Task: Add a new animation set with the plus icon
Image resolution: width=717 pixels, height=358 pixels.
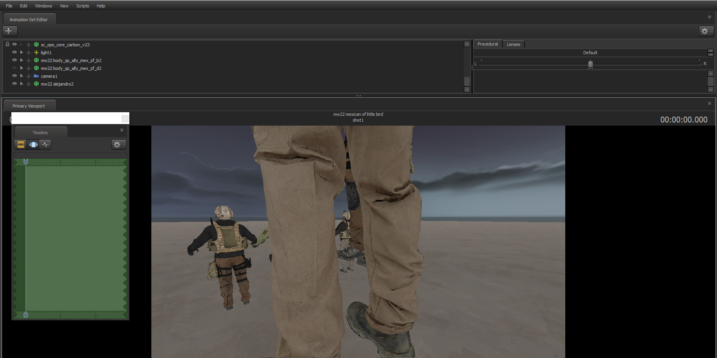Action: point(8,31)
